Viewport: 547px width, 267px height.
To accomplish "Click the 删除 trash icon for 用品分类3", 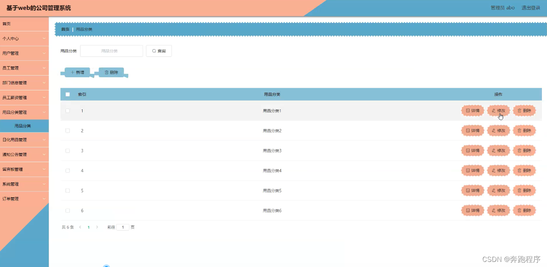I will [519, 150].
